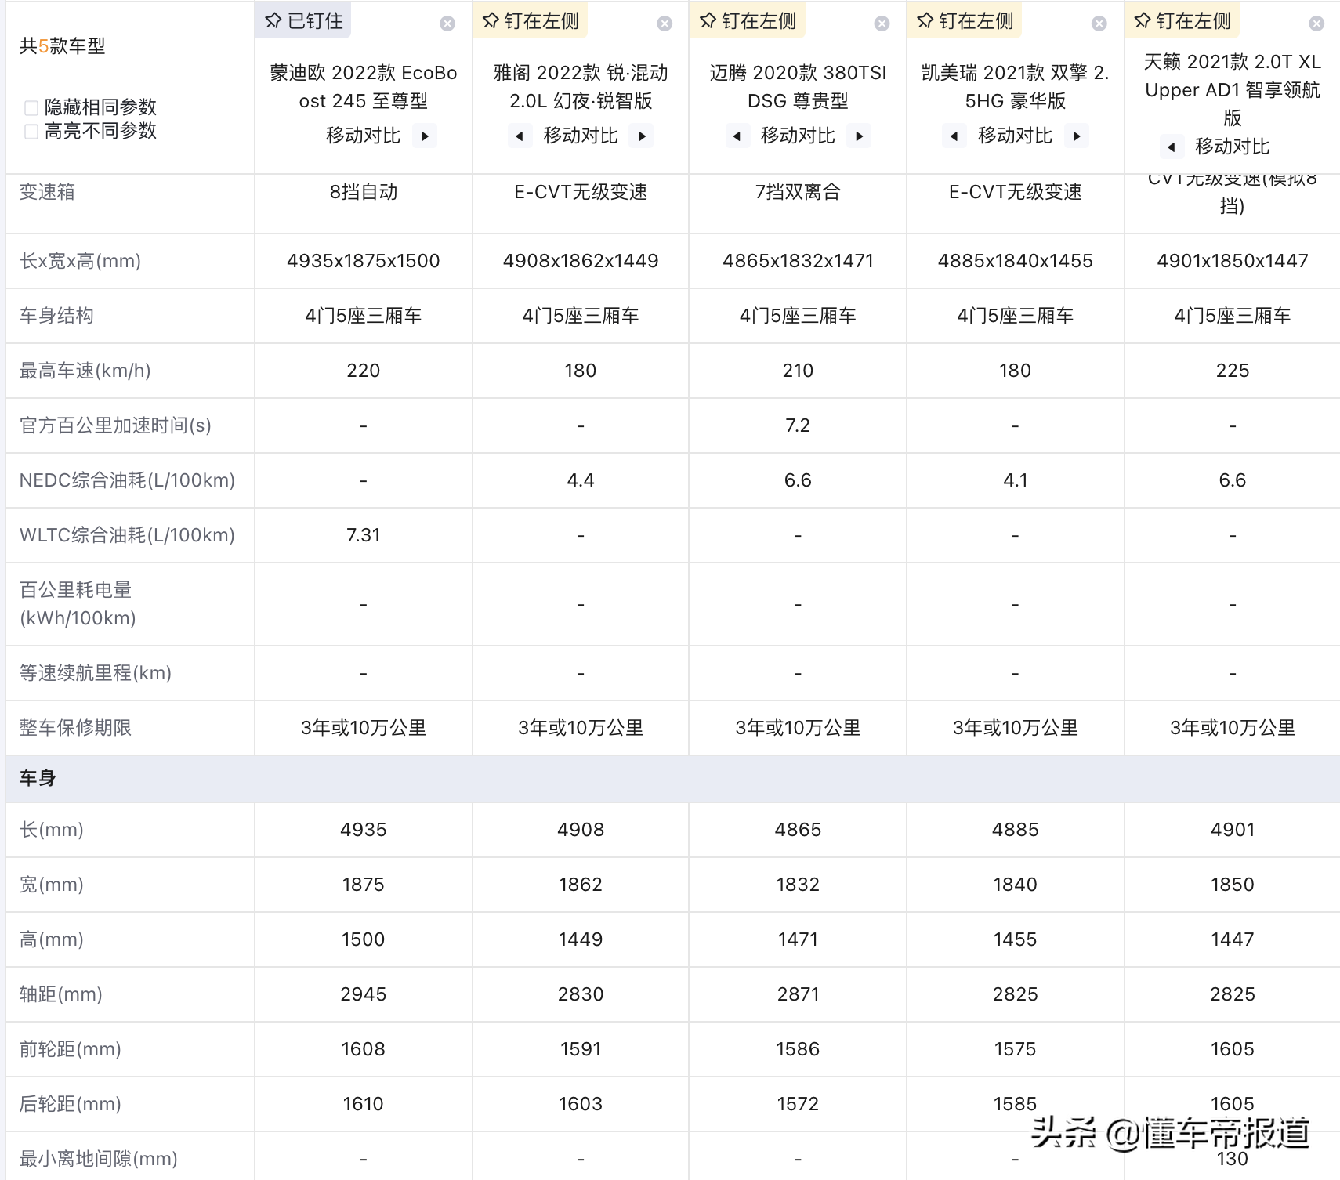The height and width of the screenshot is (1180, 1340).
Task: Select 1591 front track value for 雅阁
Action: 581,1049
